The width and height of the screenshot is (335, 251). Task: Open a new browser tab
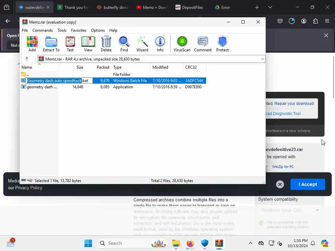pos(257,8)
